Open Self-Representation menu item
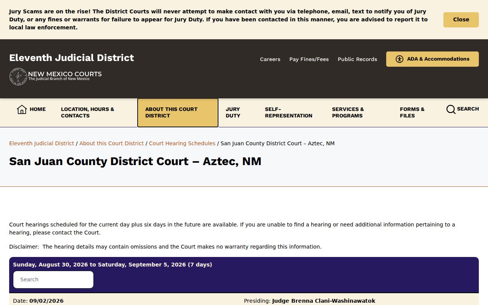 [289, 112]
